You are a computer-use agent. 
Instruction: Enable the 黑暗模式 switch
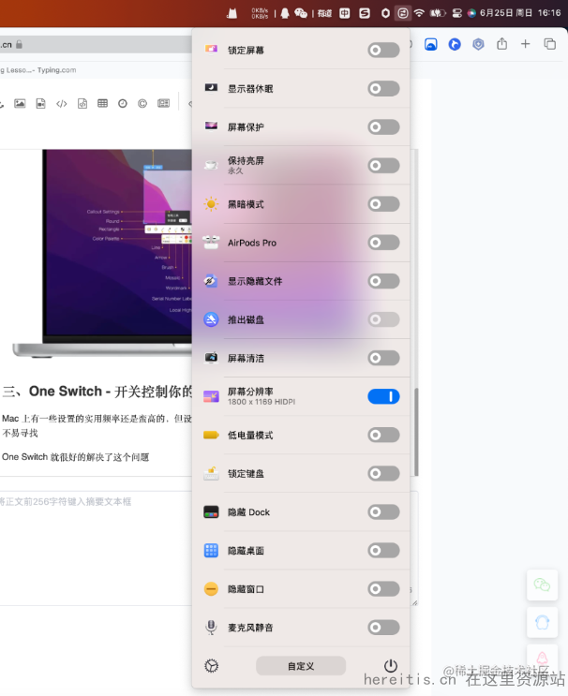click(x=383, y=204)
